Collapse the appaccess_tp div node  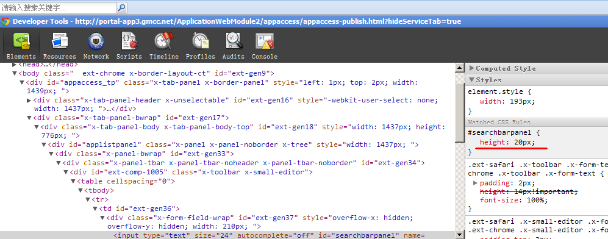(22, 82)
